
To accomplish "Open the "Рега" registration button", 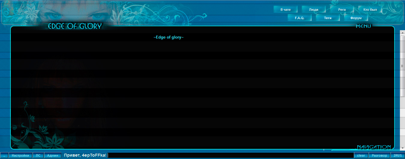I will pos(342,10).
